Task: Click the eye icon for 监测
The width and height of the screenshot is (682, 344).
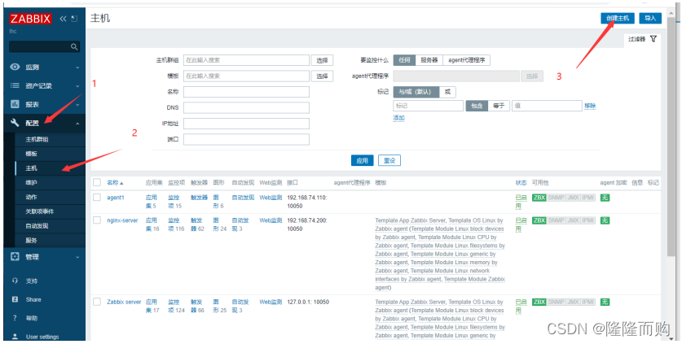Action: [x=15, y=67]
